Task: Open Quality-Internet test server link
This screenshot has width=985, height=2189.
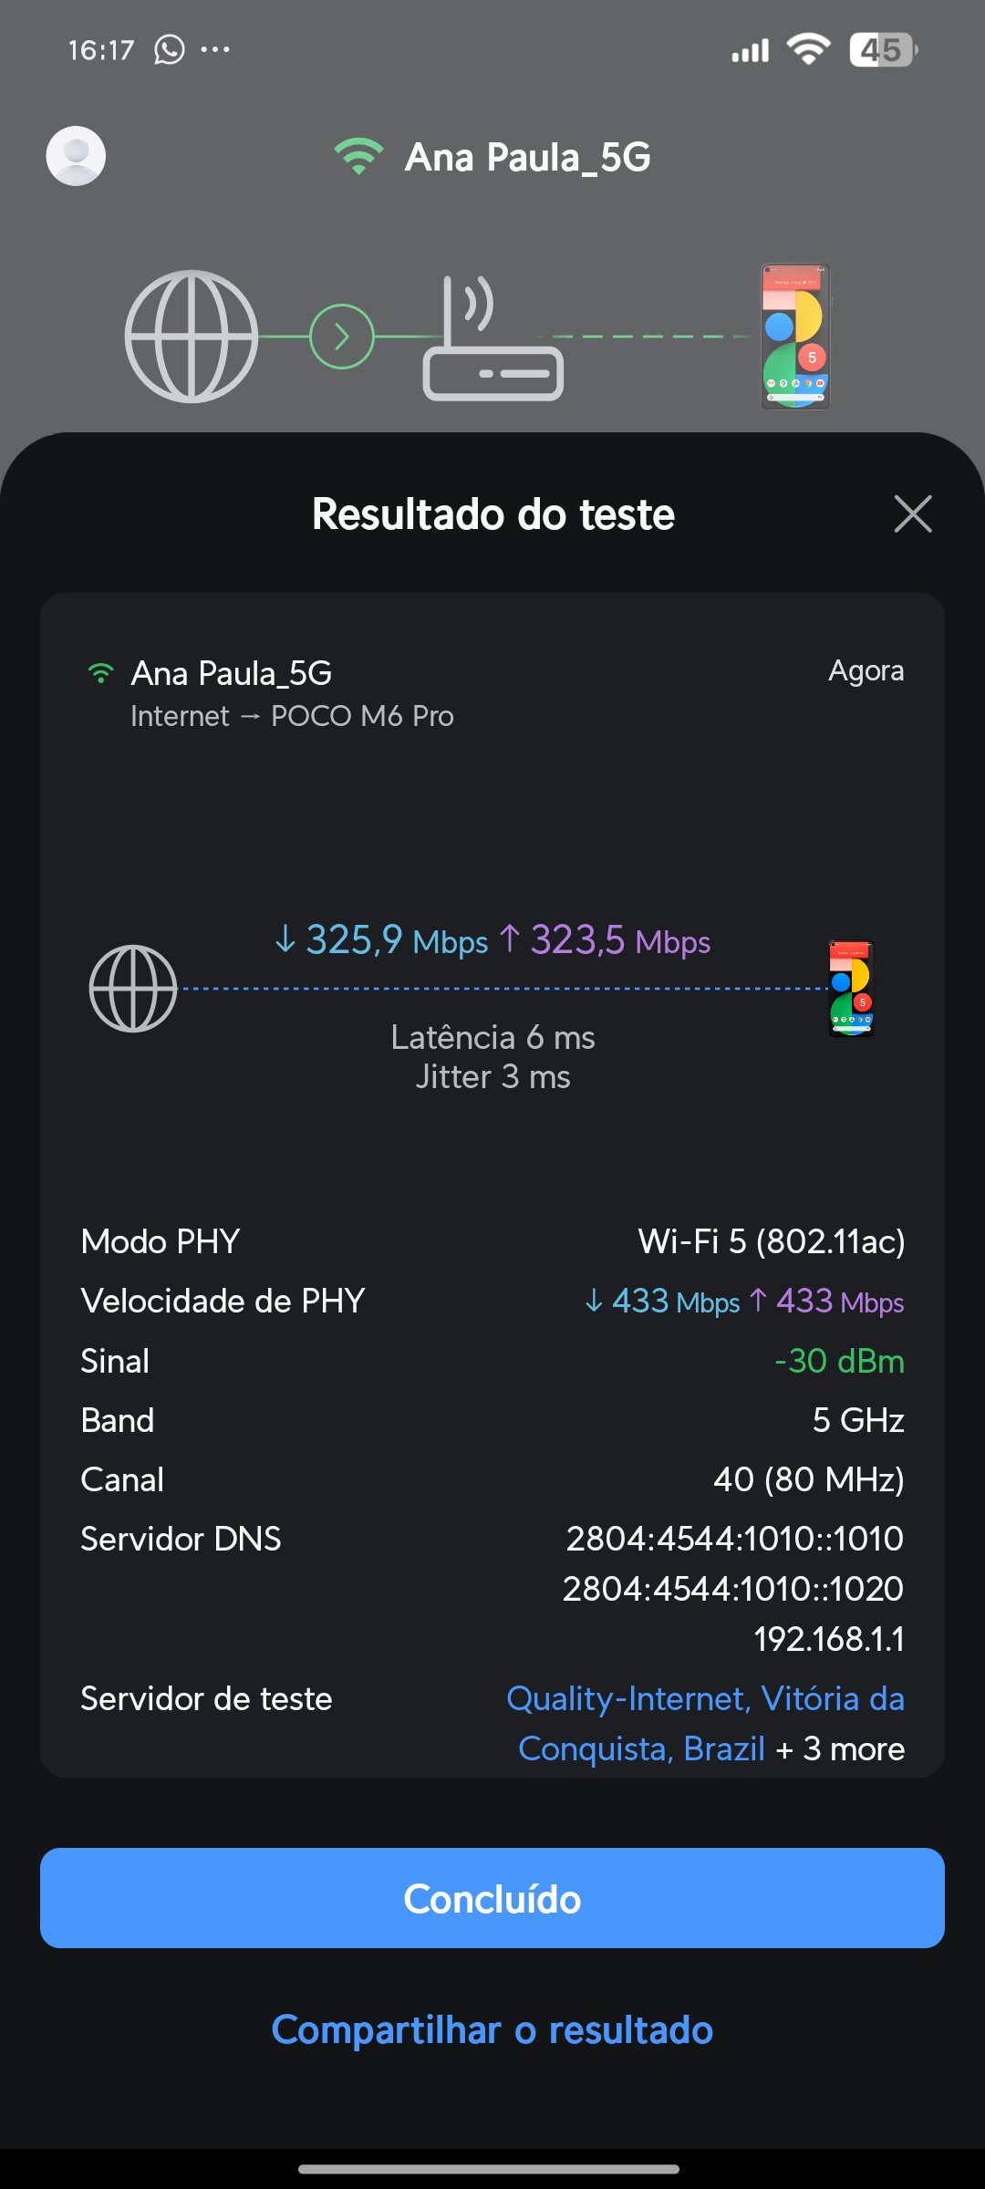Action: click(x=705, y=1699)
